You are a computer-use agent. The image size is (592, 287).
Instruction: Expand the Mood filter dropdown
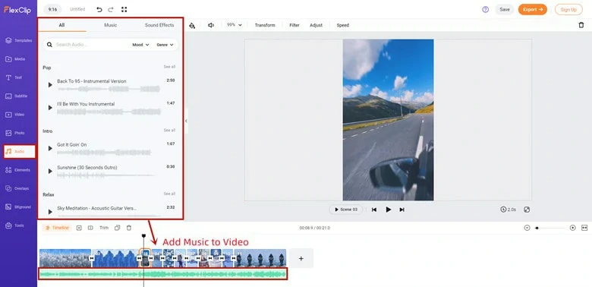coord(140,45)
